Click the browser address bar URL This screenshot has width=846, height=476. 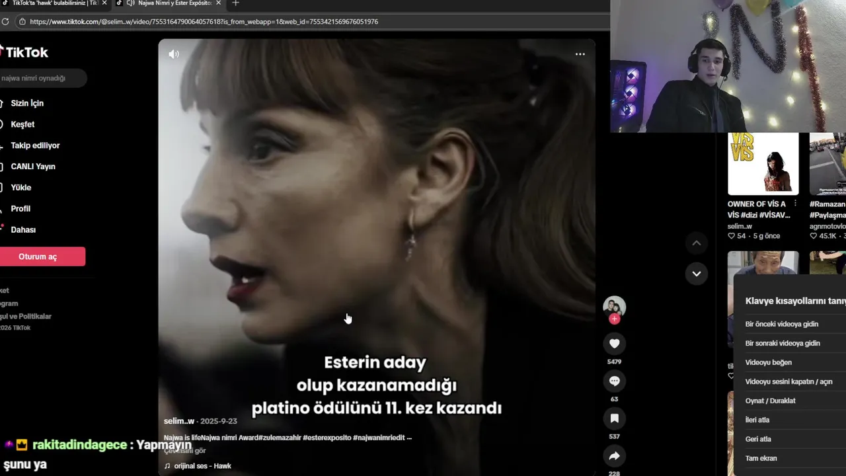click(x=204, y=22)
